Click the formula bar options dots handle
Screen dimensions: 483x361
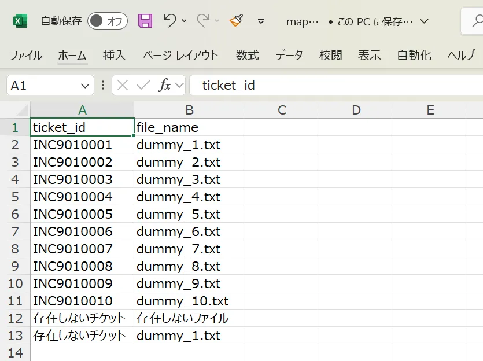[103, 85]
